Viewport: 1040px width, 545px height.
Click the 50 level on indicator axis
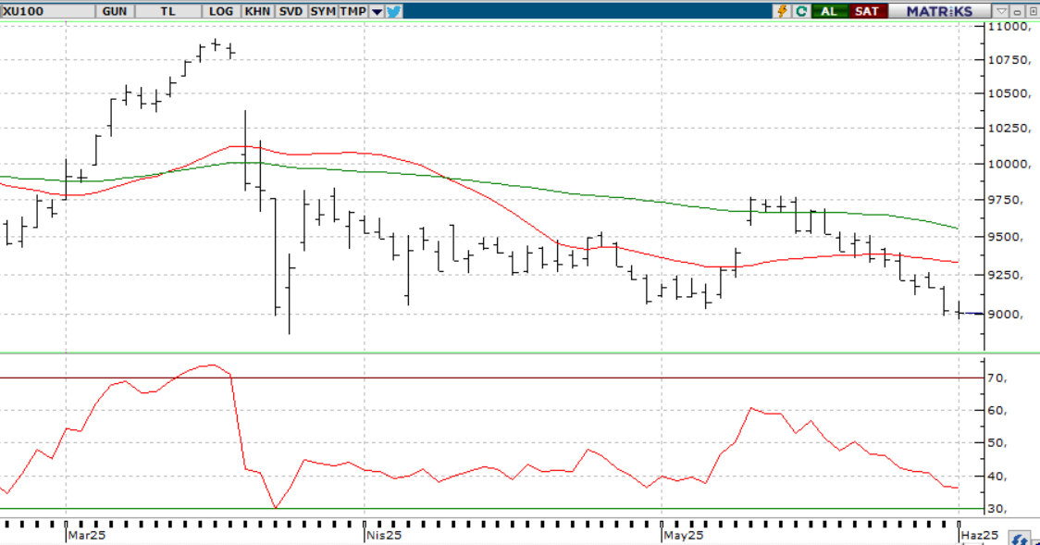997,443
